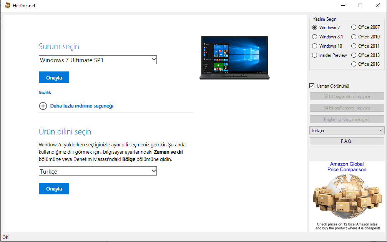This screenshot has width=387, height=242.
Task: Expand Daha fazla indirme seçeneği link
Action: 82,106
